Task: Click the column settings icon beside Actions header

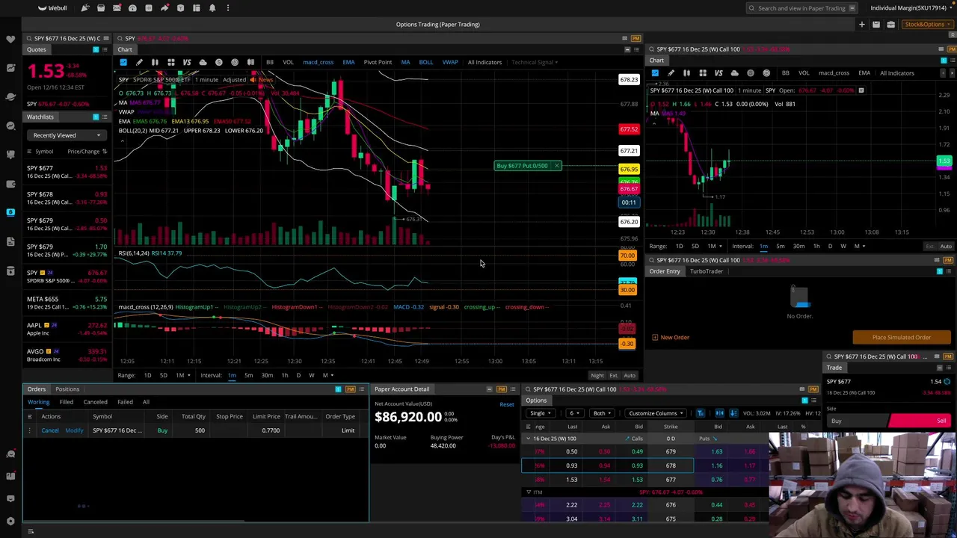Action: 30,416
